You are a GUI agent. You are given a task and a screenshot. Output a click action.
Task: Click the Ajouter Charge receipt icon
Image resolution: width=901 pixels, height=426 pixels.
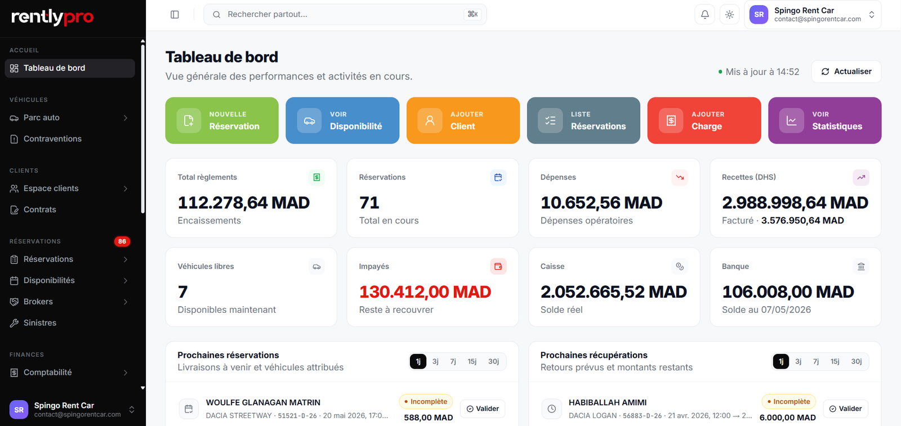[671, 120]
